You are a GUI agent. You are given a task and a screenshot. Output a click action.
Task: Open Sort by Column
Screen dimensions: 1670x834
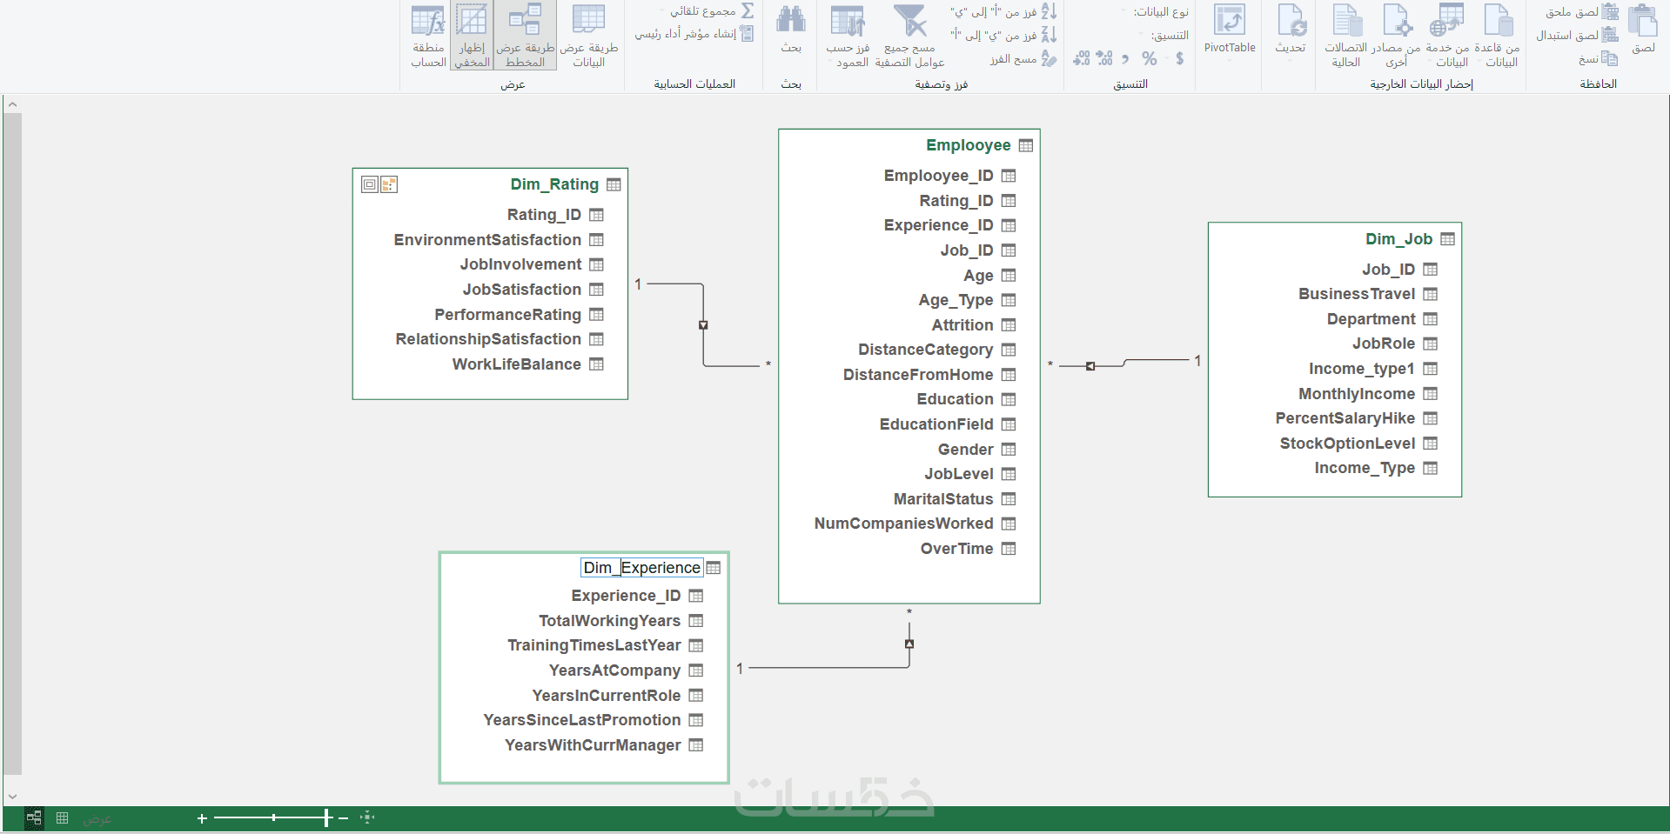(x=848, y=37)
